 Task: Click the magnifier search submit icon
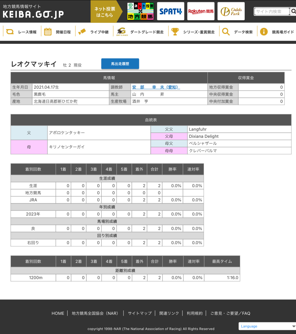(293, 11)
